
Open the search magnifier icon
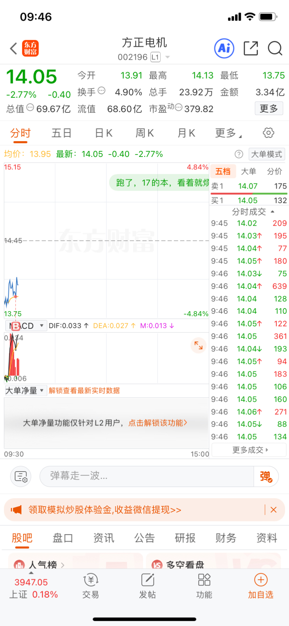[275, 48]
